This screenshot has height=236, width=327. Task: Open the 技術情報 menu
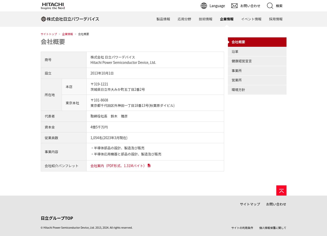pyautogui.click(x=206, y=19)
